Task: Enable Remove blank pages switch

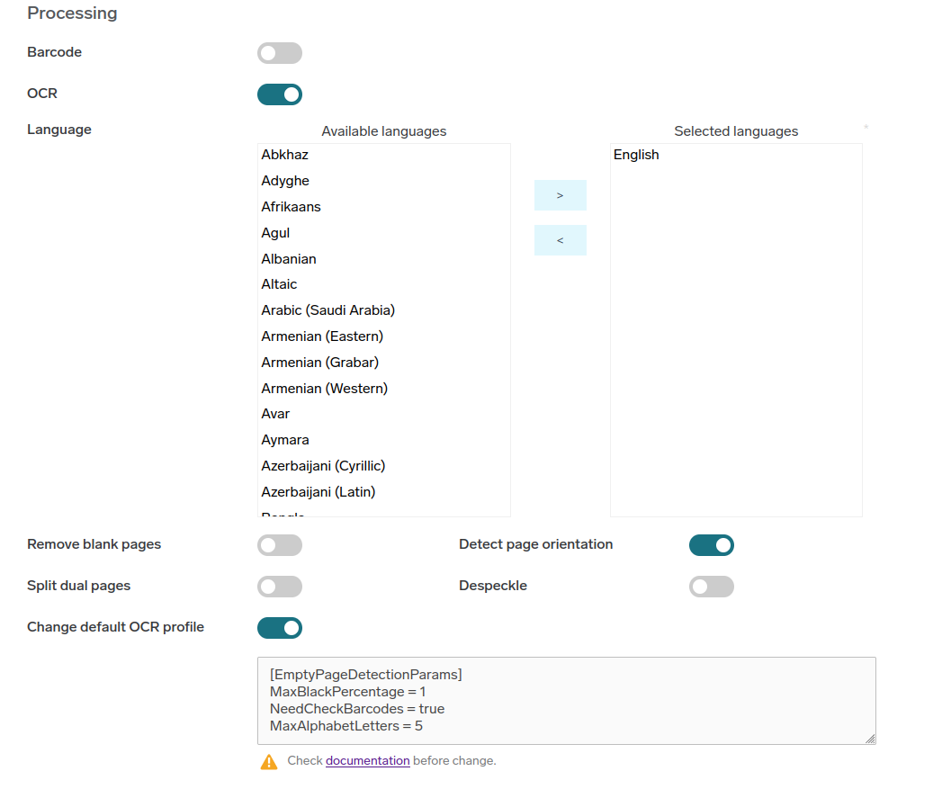Action: [x=280, y=545]
